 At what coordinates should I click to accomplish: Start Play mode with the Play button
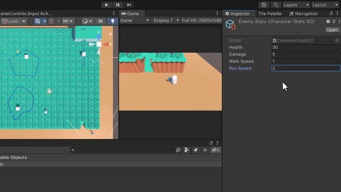click(x=107, y=5)
